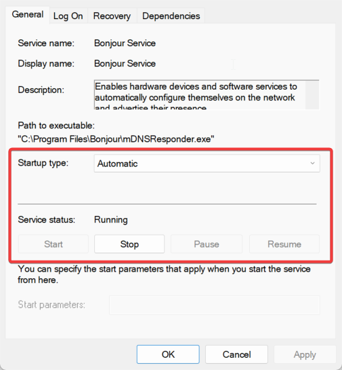This screenshot has height=370, width=342.
Task: Open the Startup type combo box showing Automatic
Action: [x=207, y=164]
